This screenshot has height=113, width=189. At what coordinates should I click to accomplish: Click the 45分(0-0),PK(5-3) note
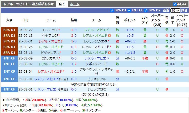tap(95, 95)
